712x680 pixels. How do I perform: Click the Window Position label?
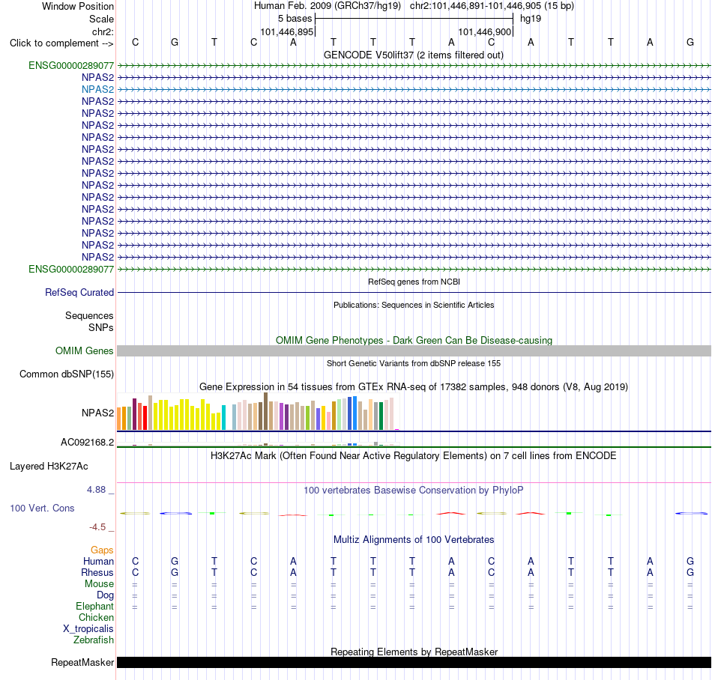[78, 6]
